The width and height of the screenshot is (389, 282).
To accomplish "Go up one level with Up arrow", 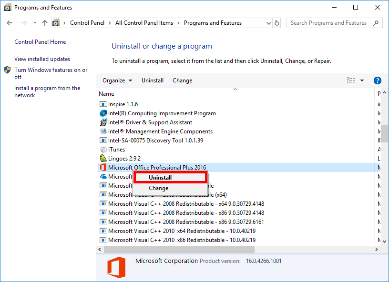I will (x=45, y=23).
